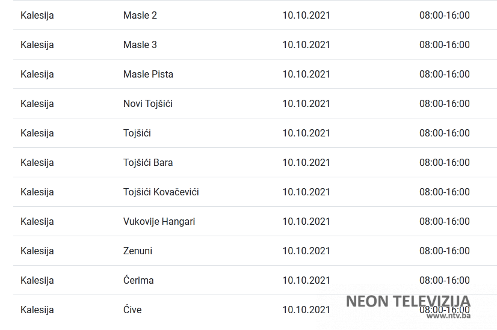This screenshot has height=330, width=497.
Task: Click the date in the Masle 3 row
Action: click(306, 44)
